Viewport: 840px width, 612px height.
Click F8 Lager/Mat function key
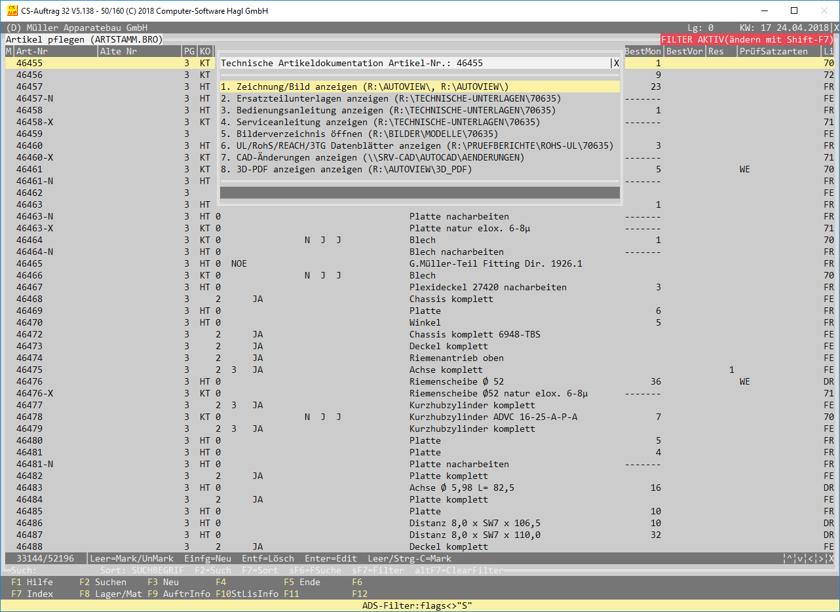point(111,594)
